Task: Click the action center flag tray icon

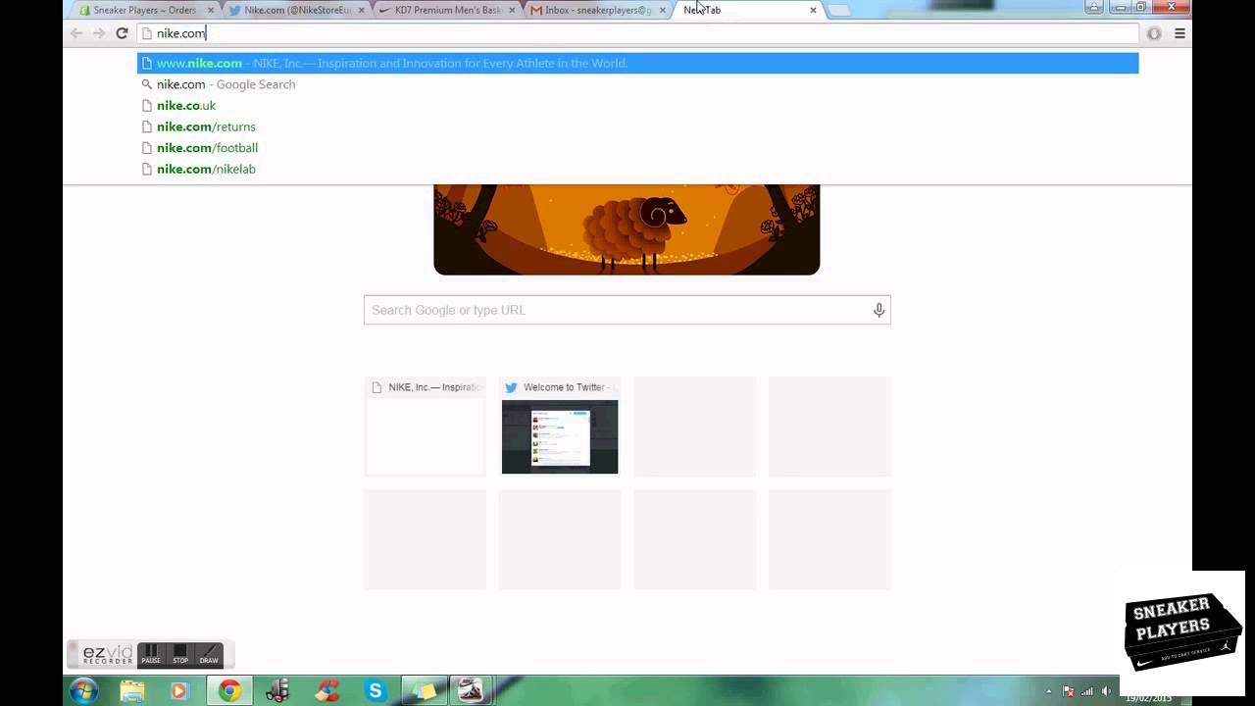Action: (1068, 691)
